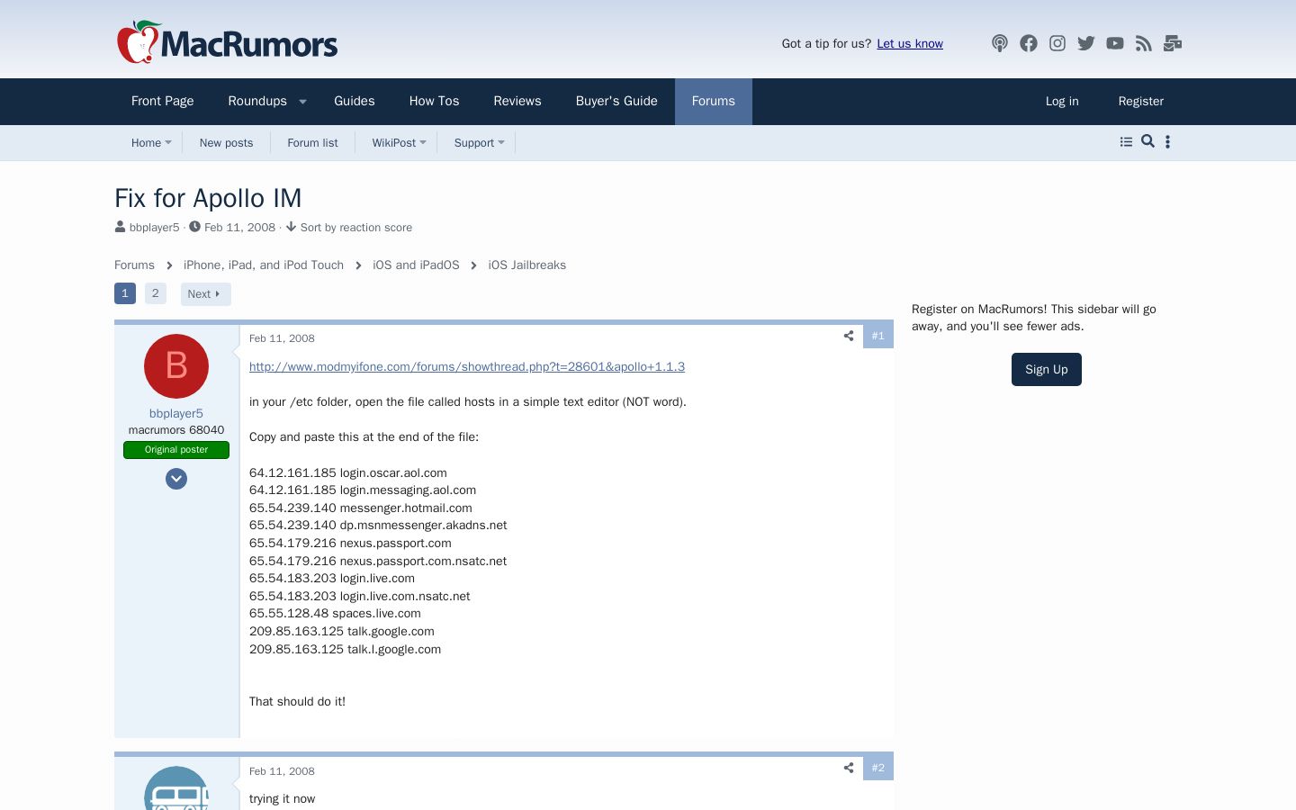Open post #2 permalink number
Screen dimensions: 1296x810
click(878, 768)
